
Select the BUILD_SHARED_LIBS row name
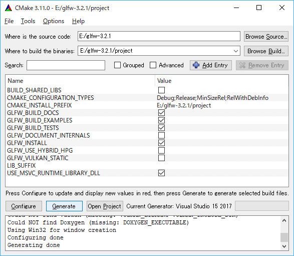[x=35, y=90]
